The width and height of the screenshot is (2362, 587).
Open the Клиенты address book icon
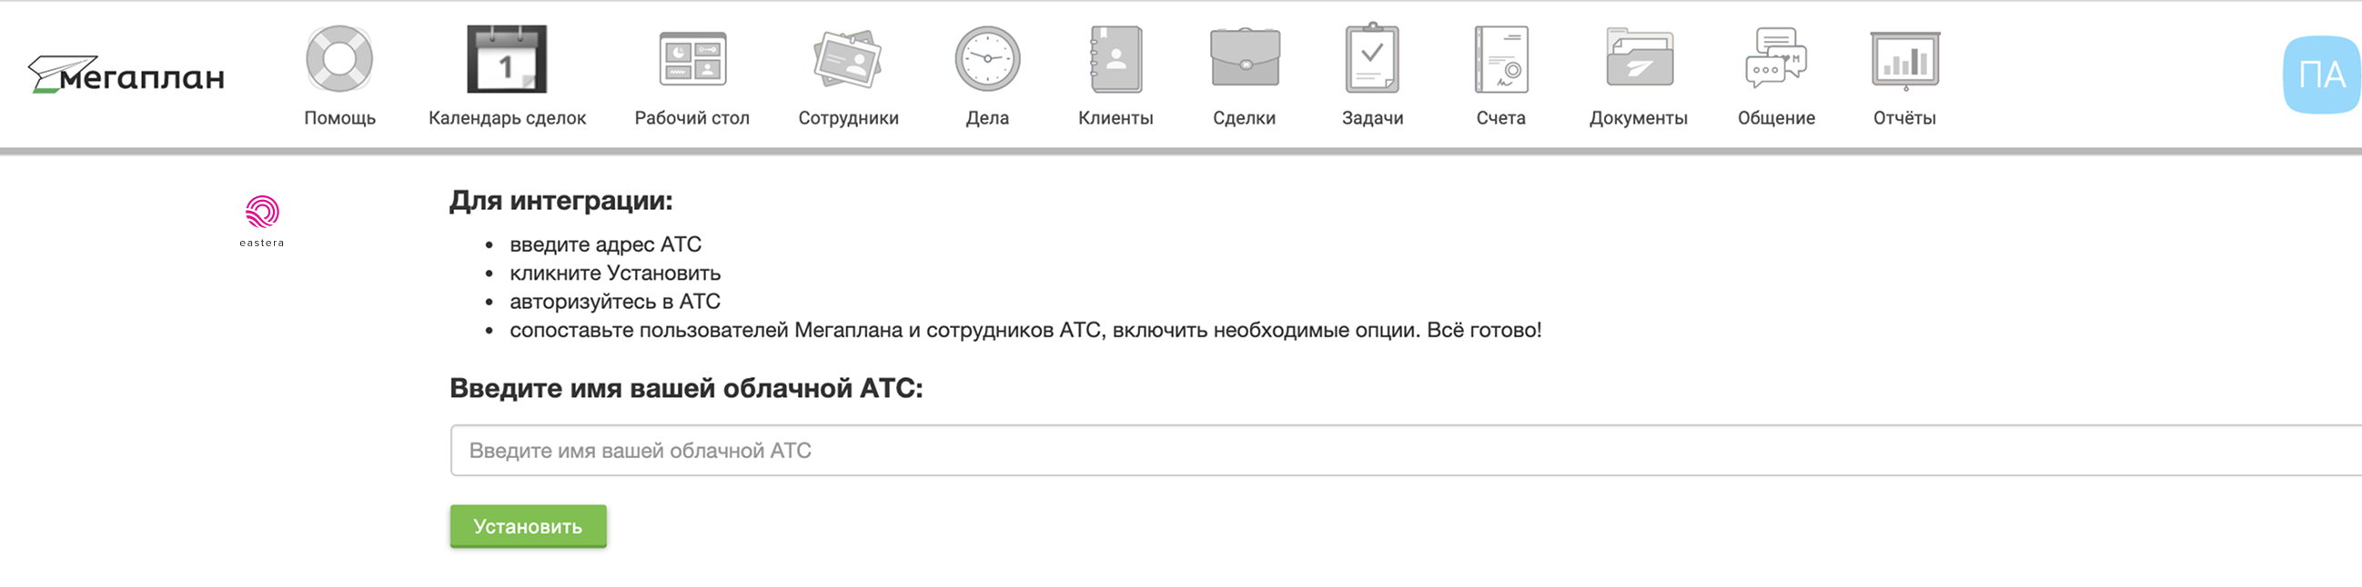pos(1115,58)
